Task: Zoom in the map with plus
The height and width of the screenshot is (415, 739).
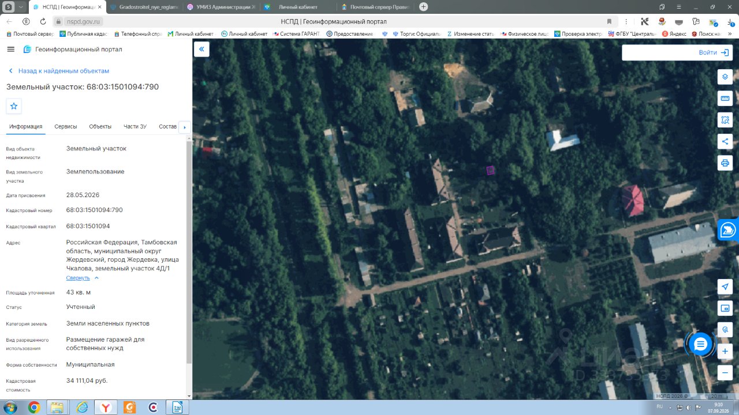Action: (x=725, y=351)
